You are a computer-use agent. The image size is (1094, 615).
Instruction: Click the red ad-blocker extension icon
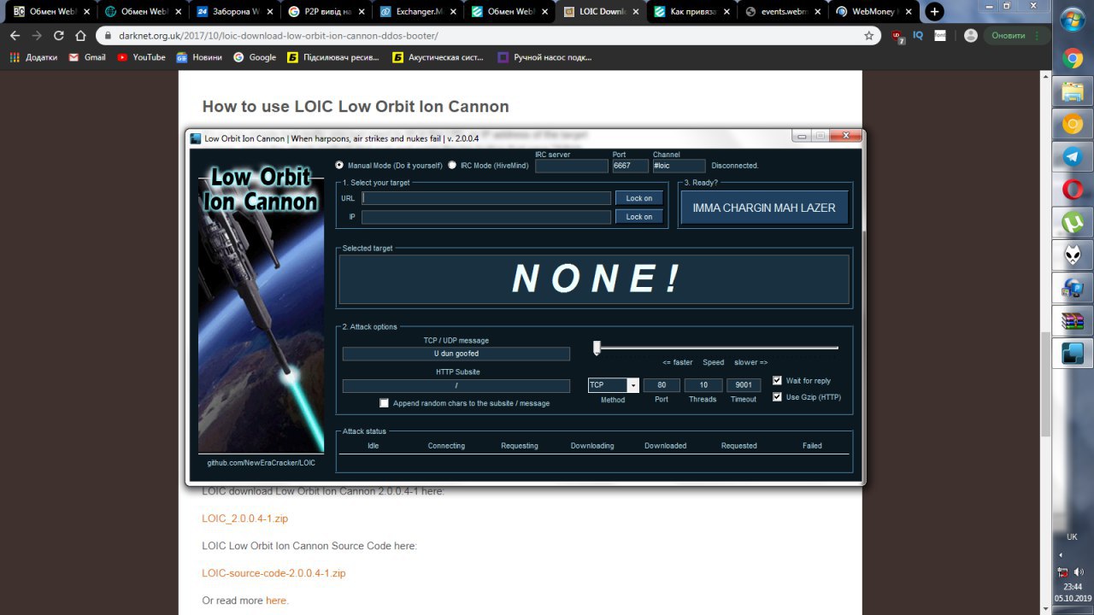(897, 36)
